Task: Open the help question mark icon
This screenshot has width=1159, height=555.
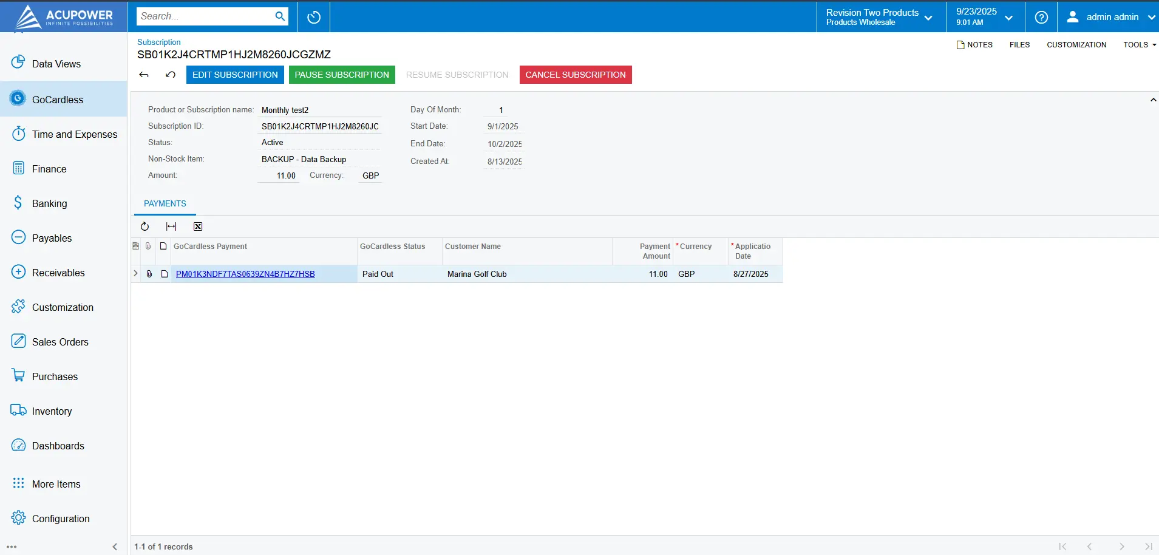Action: pos(1041,17)
